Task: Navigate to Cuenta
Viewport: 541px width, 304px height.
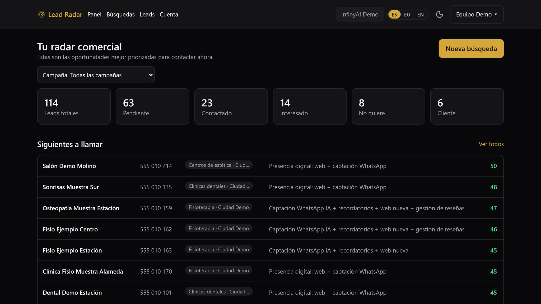Action: click(x=169, y=15)
